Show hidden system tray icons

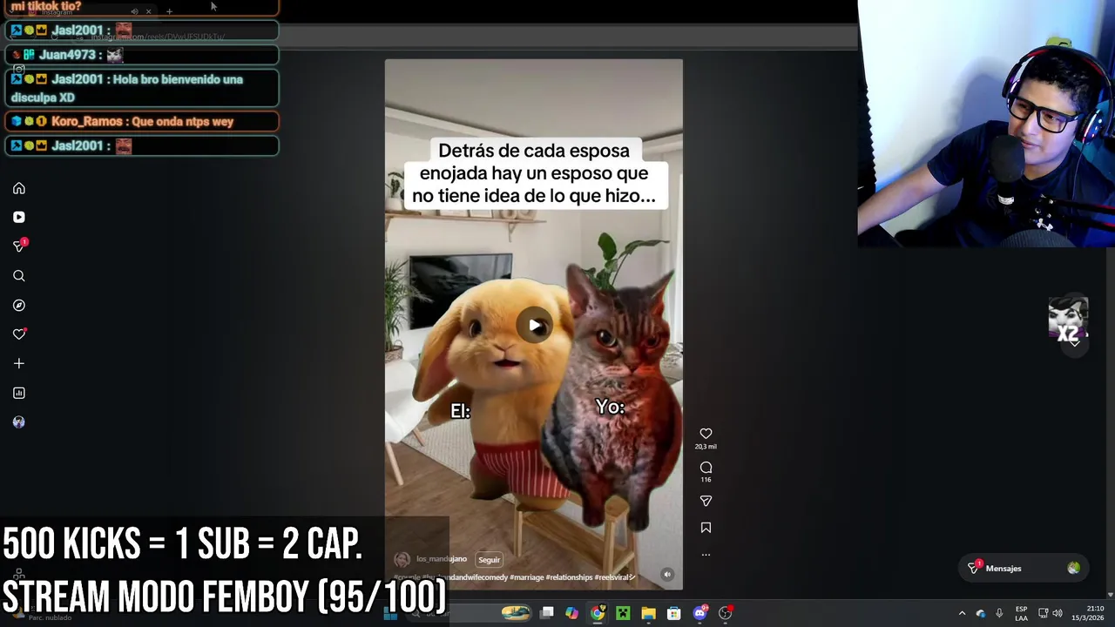coord(962,613)
